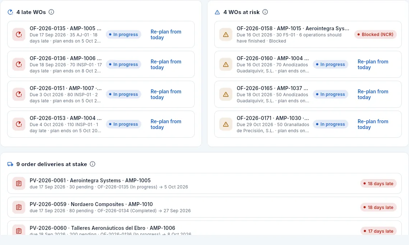Viewport: 409px width, 245px height.
Task: Re-plan OF-2026-0153 from today
Action: pos(166,124)
